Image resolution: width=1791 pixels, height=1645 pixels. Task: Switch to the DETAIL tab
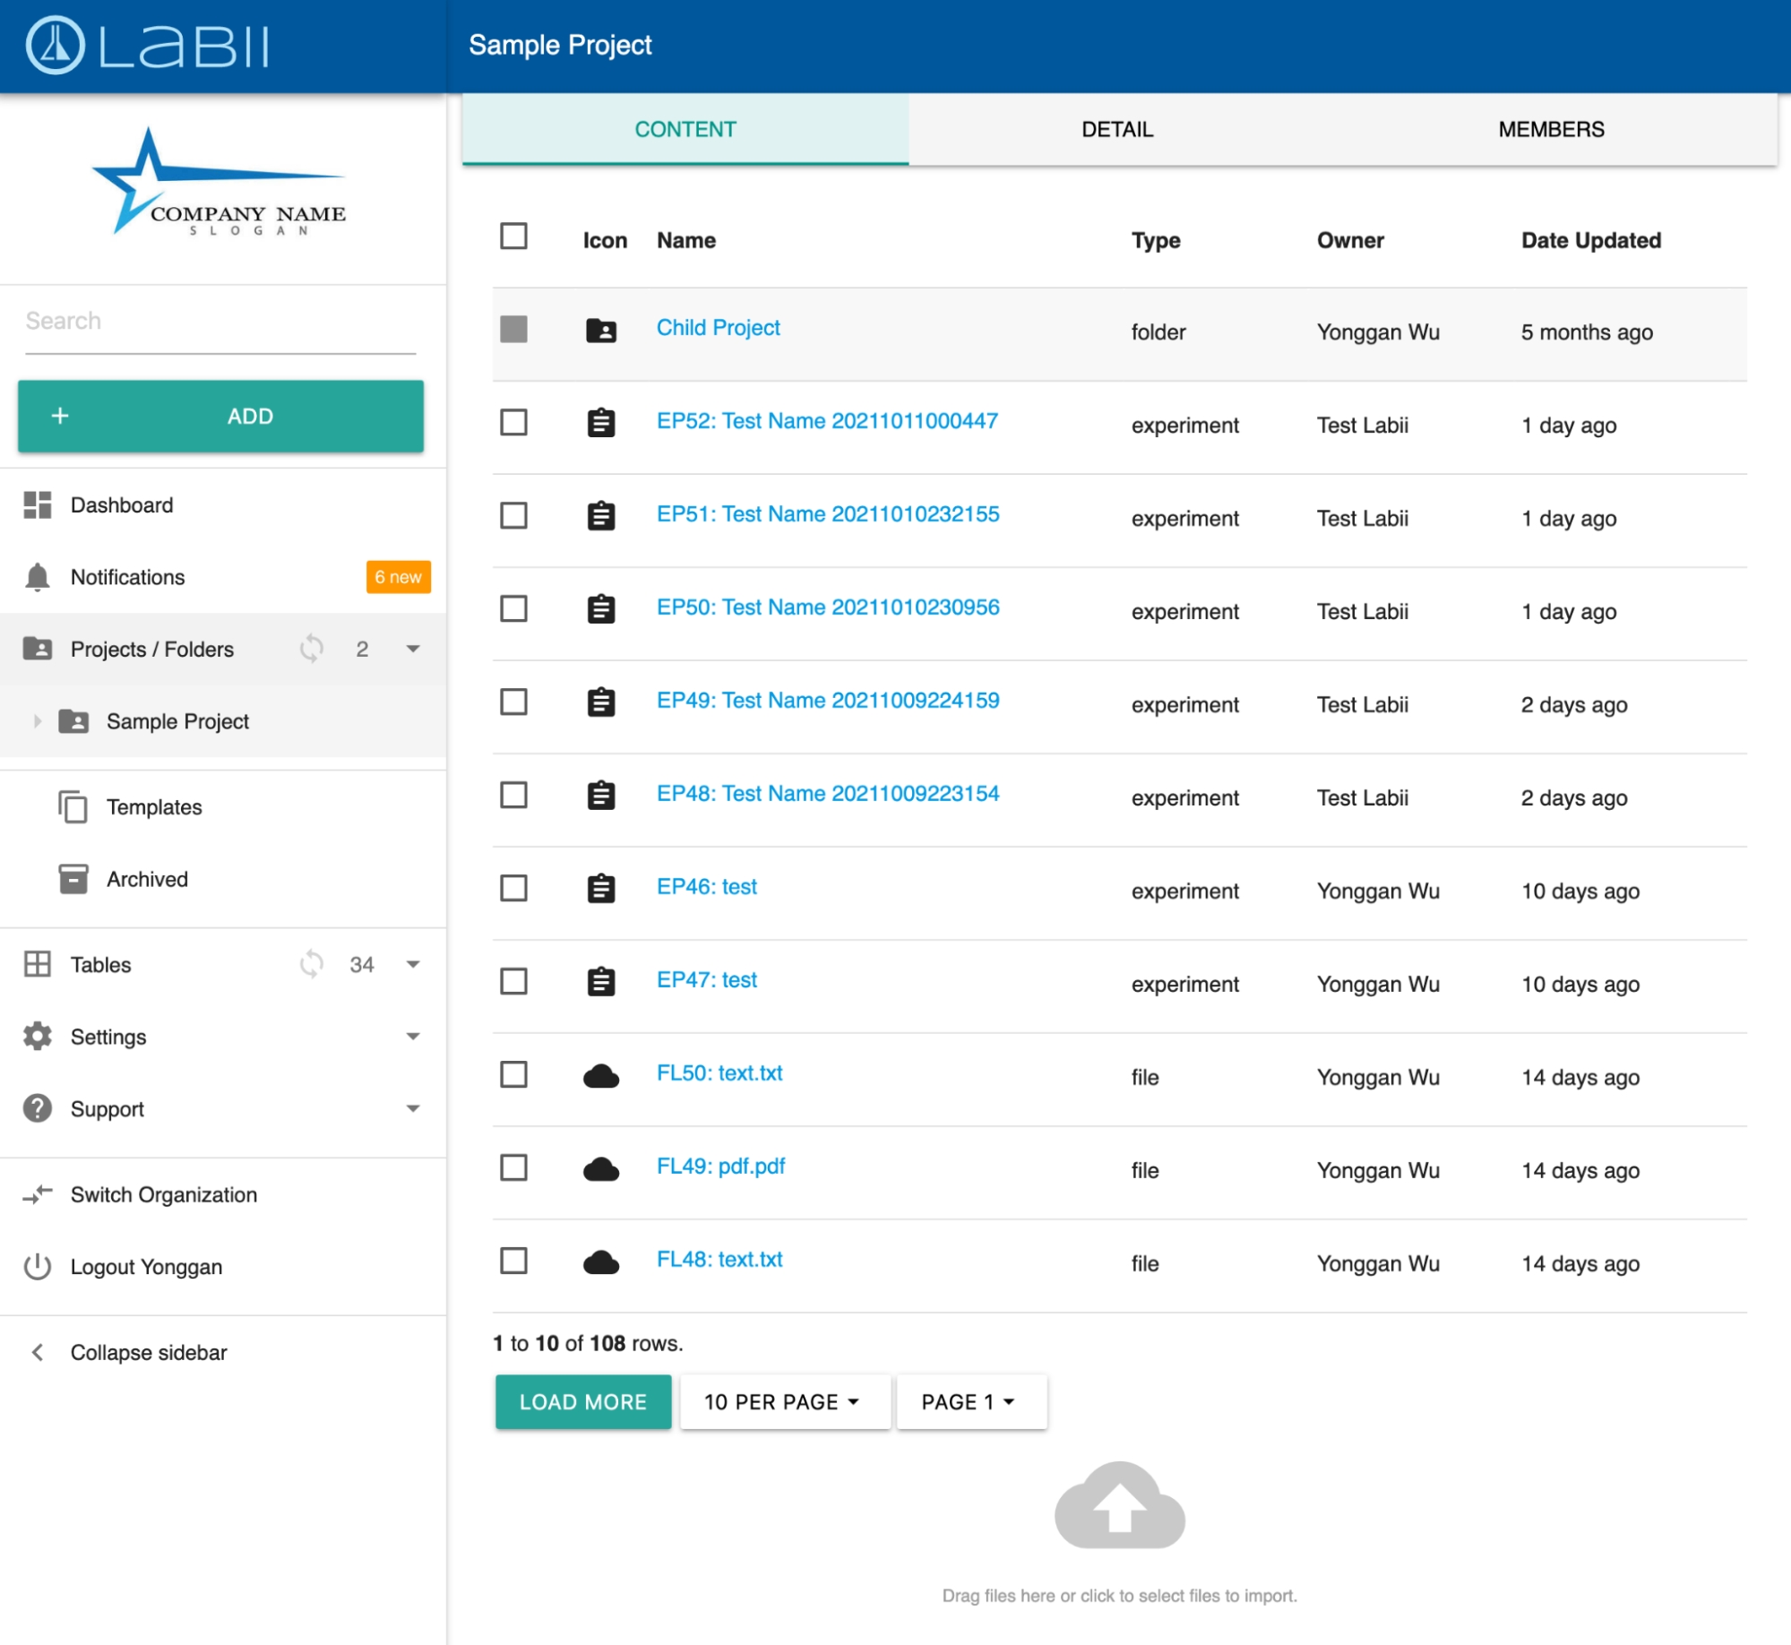click(1117, 129)
